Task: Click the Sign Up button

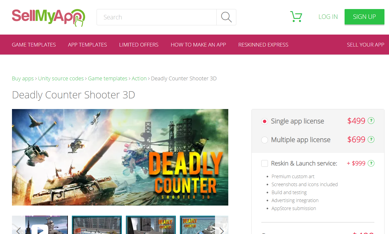Action: [x=365, y=17]
